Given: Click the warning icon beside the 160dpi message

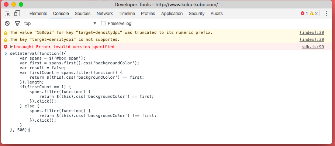Looking at the screenshot, I should pyautogui.click(x=6, y=33).
